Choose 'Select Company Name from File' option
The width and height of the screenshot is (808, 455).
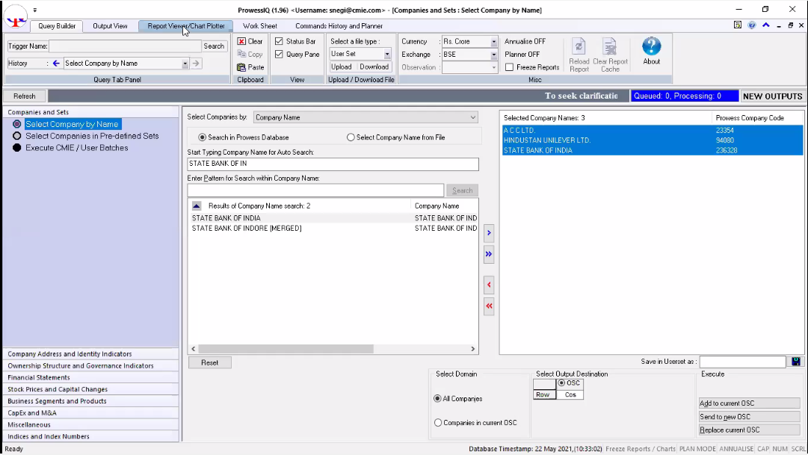pyautogui.click(x=351, y=137)
